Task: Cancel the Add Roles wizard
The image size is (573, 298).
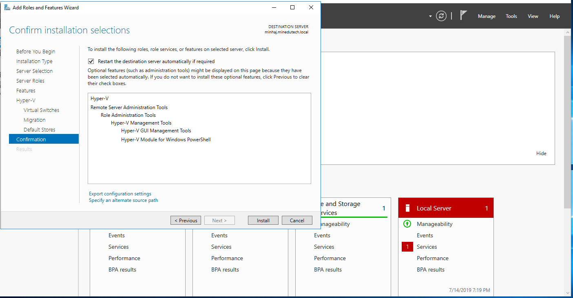Action: 297,220
